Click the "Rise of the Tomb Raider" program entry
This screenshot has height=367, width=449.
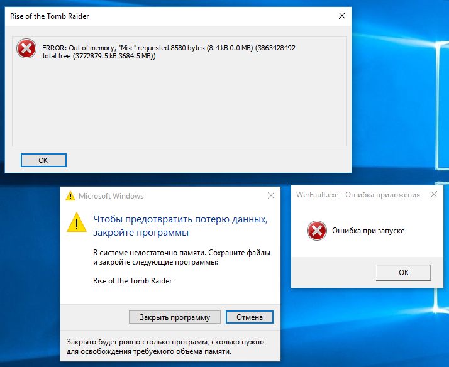point(132,281)
